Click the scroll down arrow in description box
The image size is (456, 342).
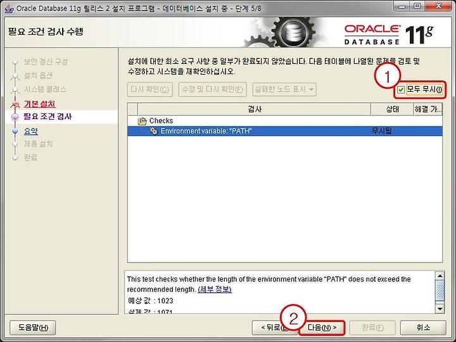(x=440, y=308)
